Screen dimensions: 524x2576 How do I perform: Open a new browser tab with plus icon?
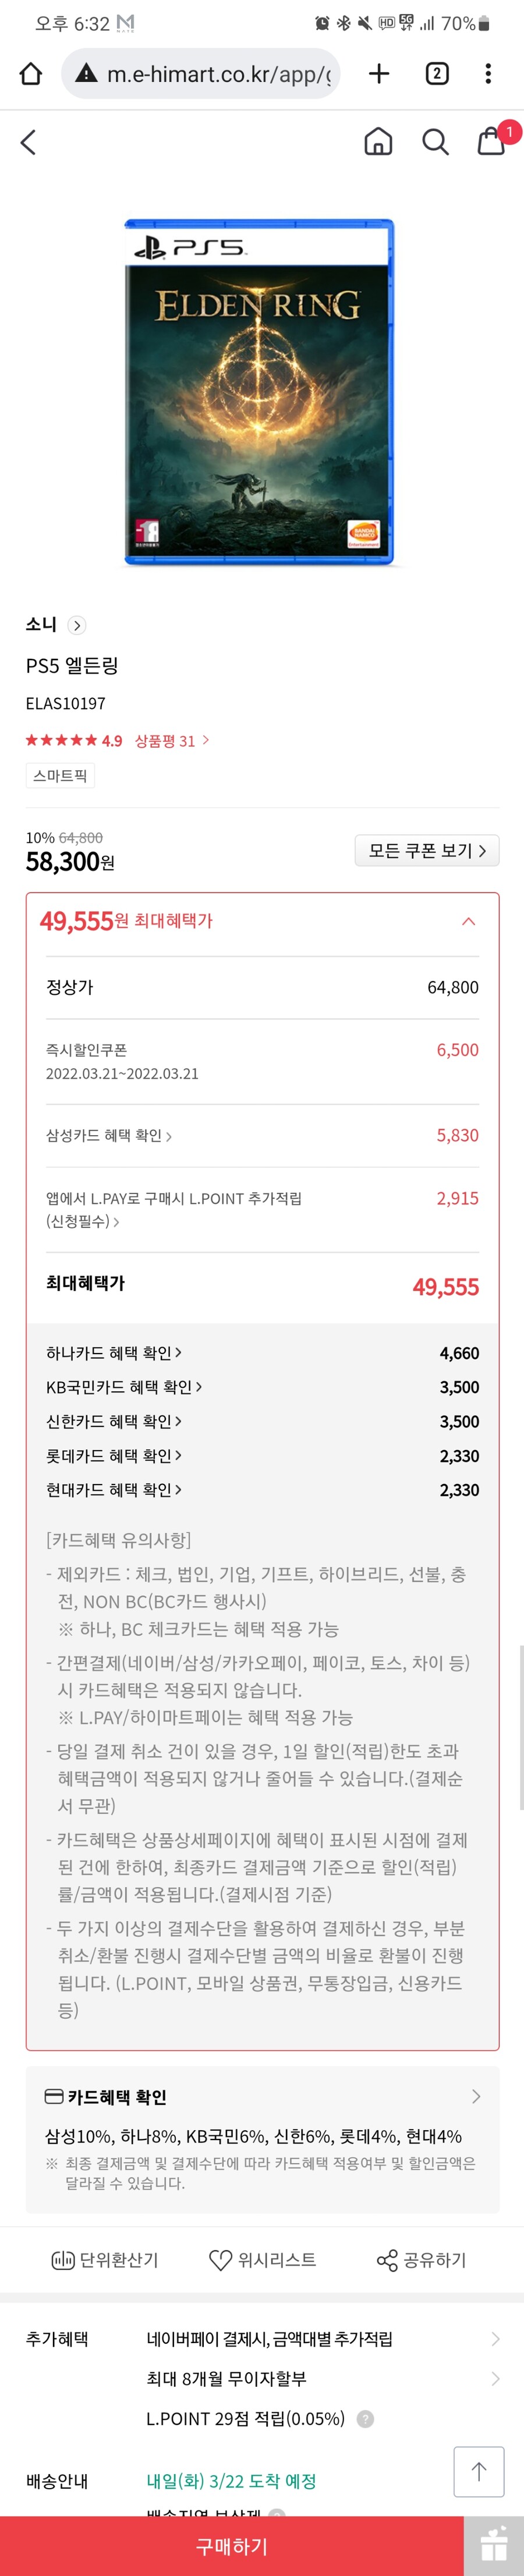(379, 73)
